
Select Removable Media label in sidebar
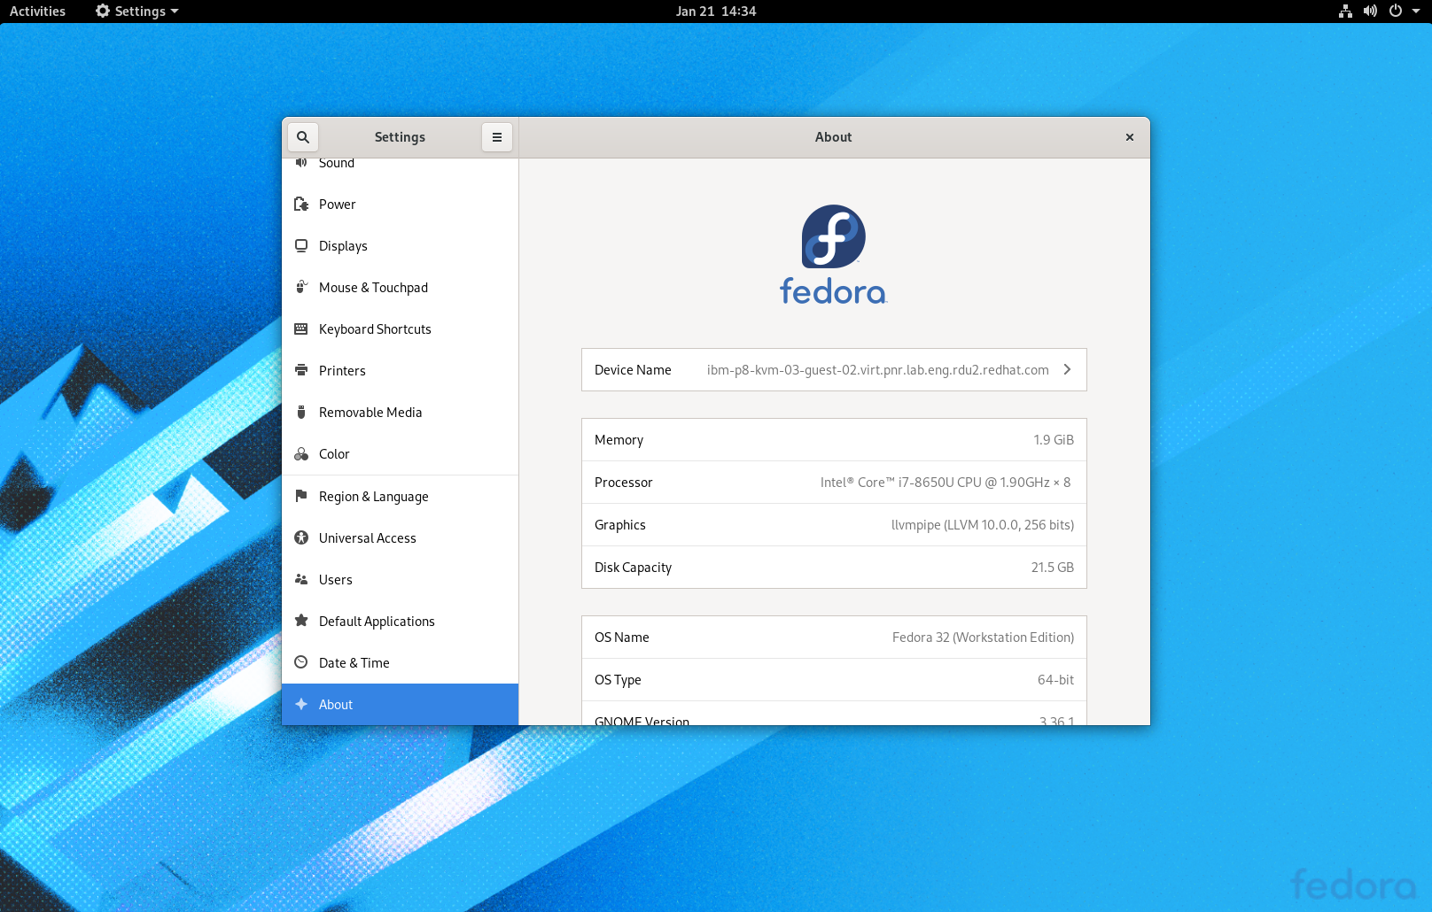pyautogui.click(x=370, y=413)
